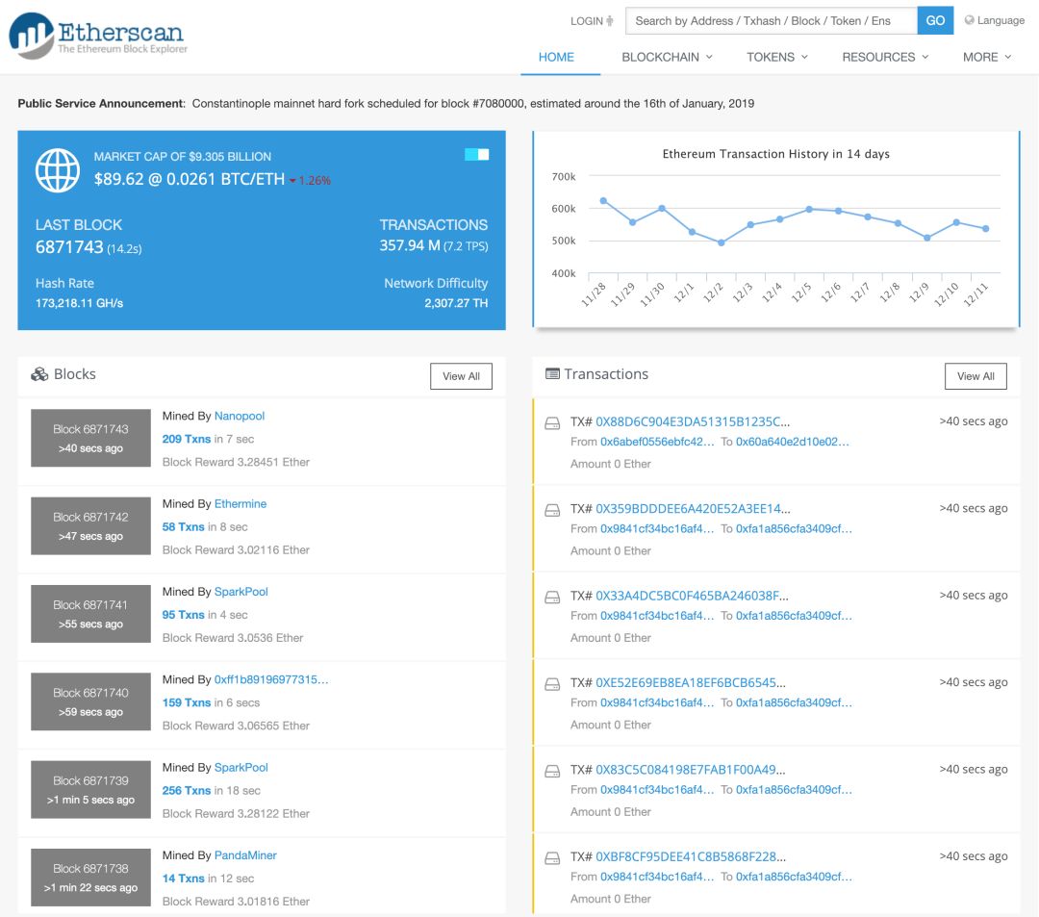Click last block number 6871743

point(69,247)
